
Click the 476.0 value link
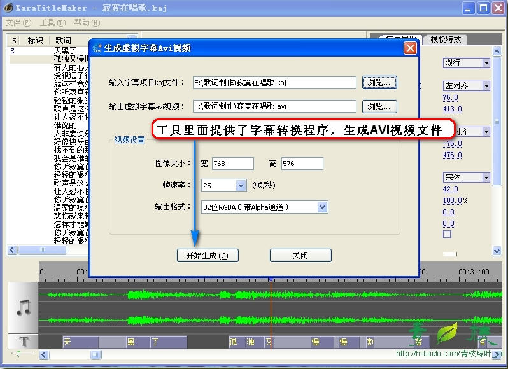point(452,155)
